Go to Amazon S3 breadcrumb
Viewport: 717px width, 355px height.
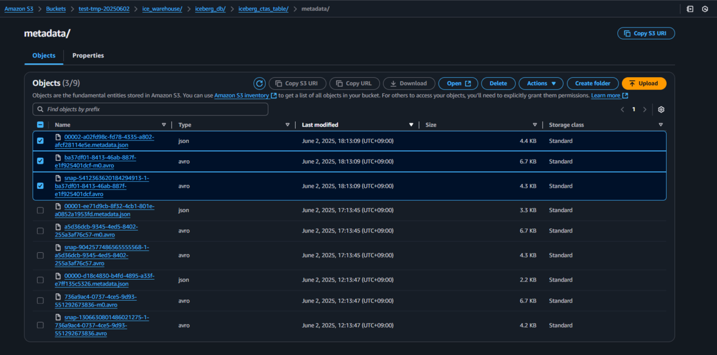tap(19, 9)
